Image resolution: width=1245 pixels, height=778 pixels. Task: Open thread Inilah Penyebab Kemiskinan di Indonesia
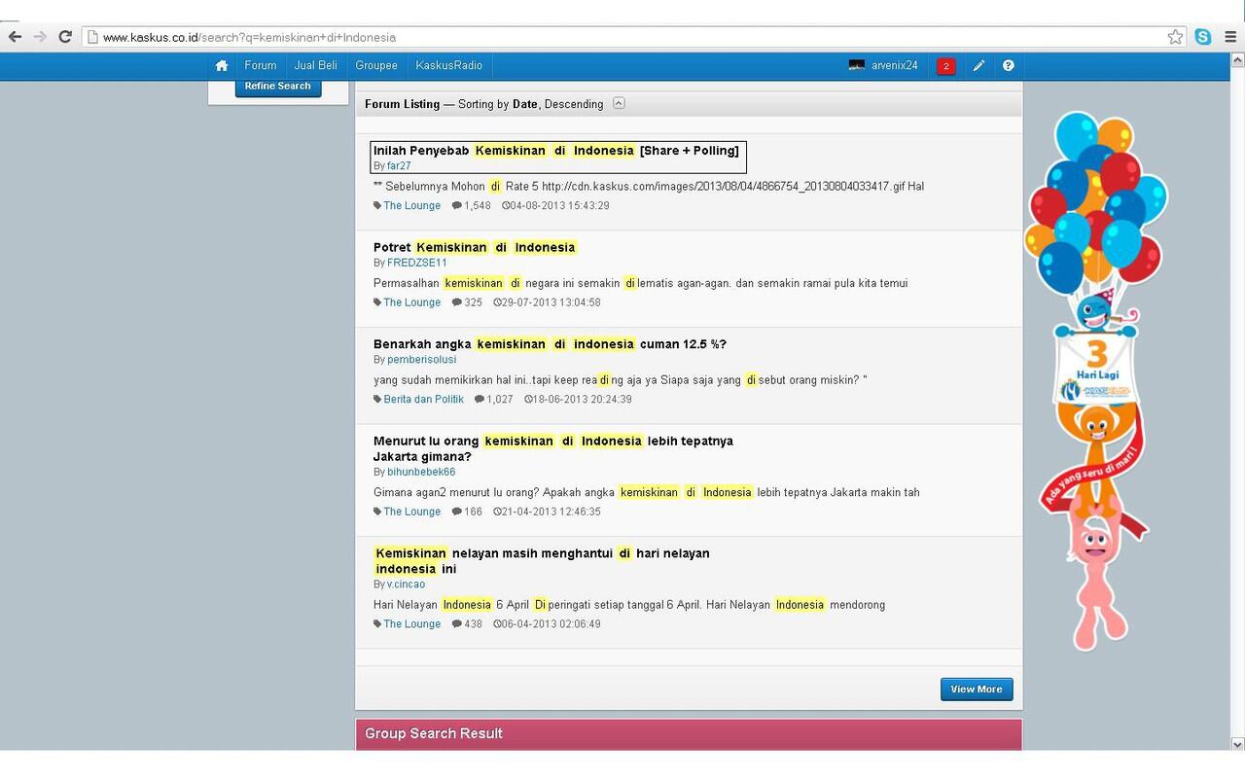(556, 151)
